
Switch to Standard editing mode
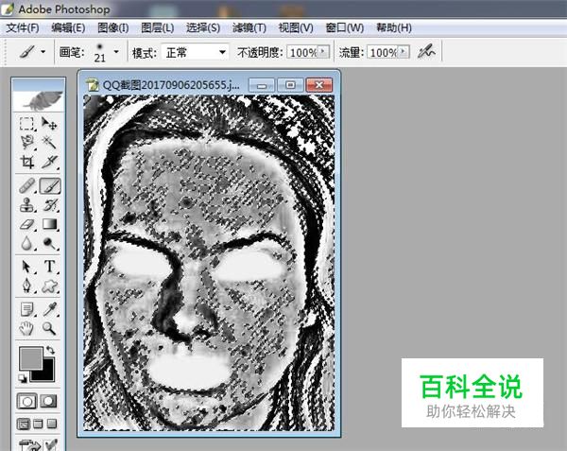point(26,401)
